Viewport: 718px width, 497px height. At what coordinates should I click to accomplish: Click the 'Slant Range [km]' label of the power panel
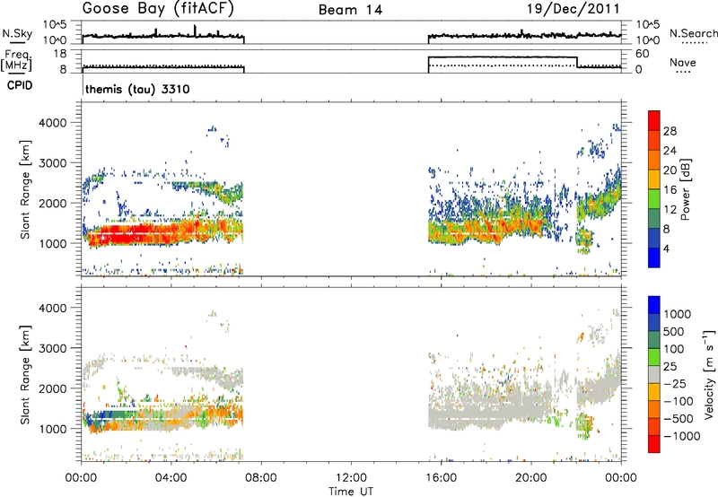coord(25,189)
